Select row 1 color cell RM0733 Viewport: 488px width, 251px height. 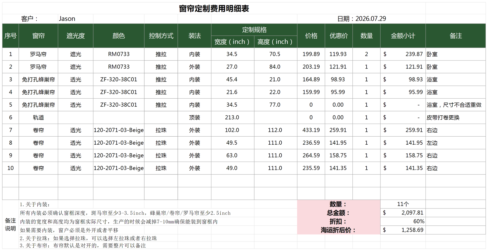click(119, 54)
